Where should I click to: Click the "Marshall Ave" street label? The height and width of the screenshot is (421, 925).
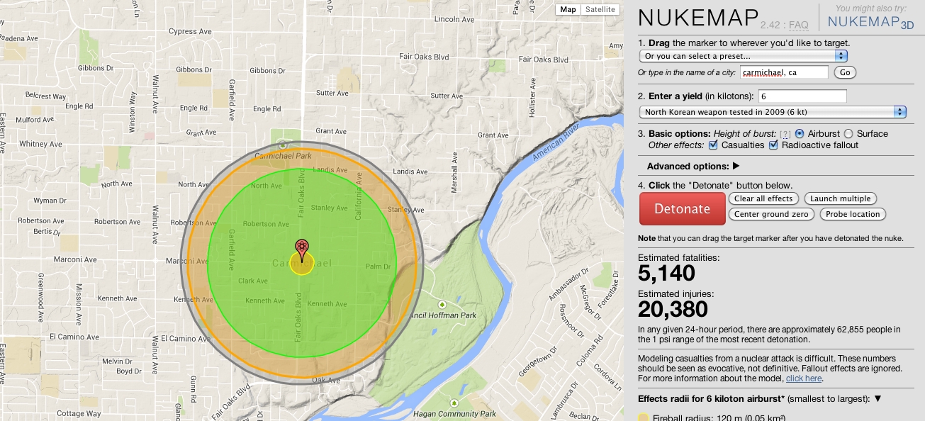(x=454, y=174)
